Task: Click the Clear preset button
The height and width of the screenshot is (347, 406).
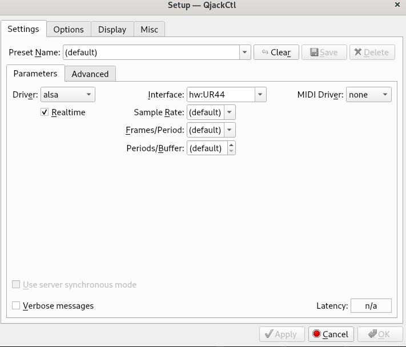Action: point(276,53)
